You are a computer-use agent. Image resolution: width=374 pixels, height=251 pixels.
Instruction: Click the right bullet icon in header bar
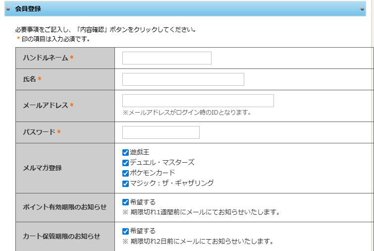tap(363, 9)
